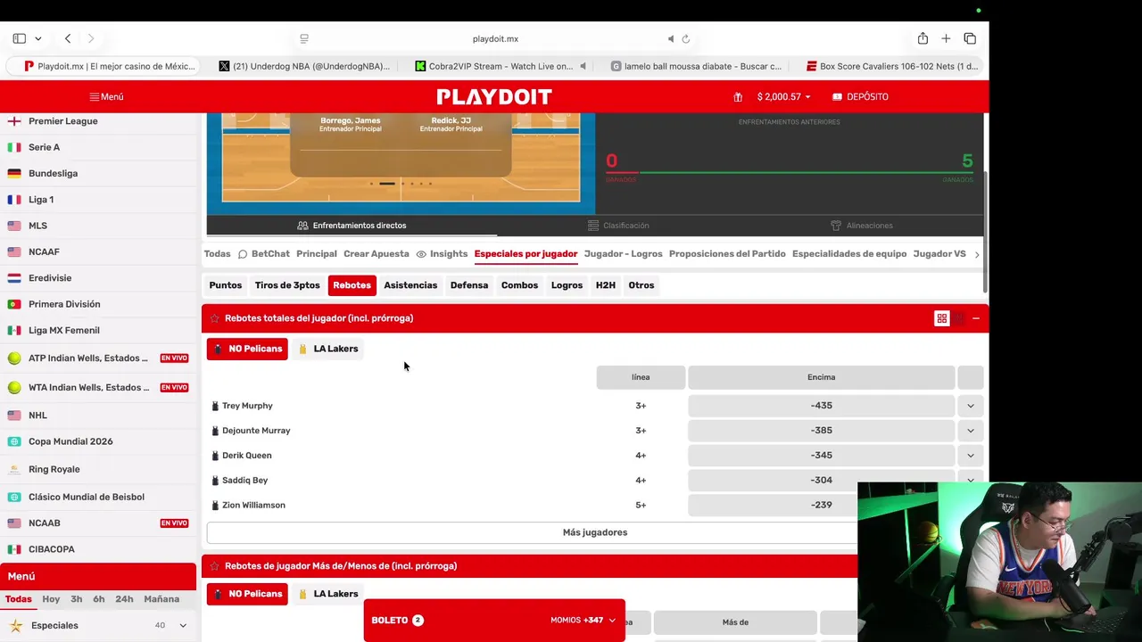Open a new tab with plus icon

tap(946, 38)
